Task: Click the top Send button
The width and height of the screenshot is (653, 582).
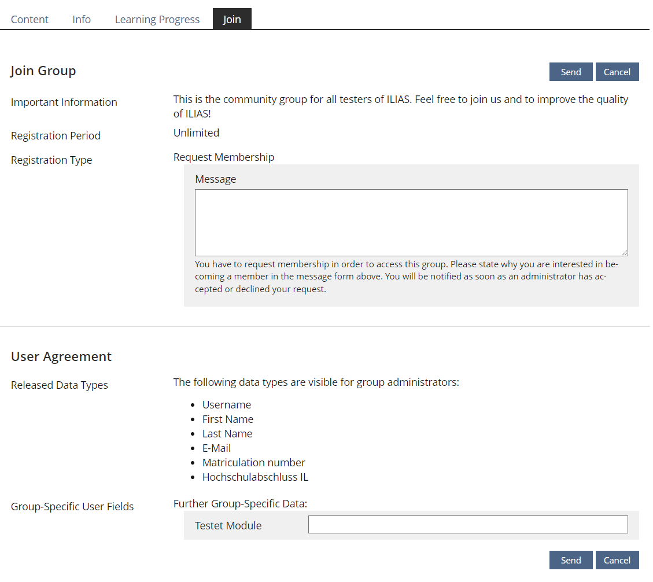Action: click(570, 71)
